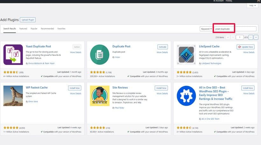Switch to the Recommended tab

point(47,29)
